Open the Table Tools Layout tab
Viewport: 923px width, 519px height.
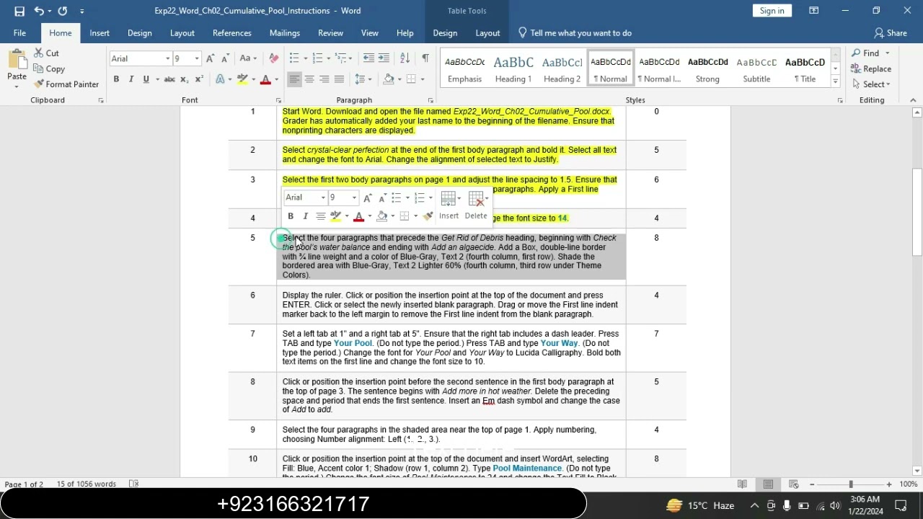[x=487, y=33]
